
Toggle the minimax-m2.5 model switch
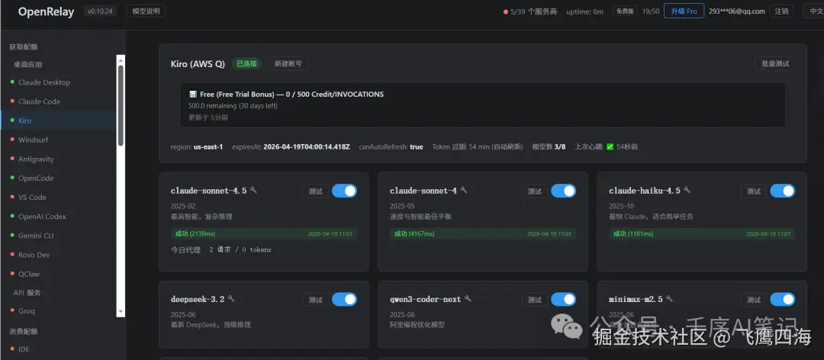tap(783, 300)
